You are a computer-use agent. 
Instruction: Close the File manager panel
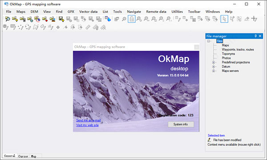(x=260, y=36)
